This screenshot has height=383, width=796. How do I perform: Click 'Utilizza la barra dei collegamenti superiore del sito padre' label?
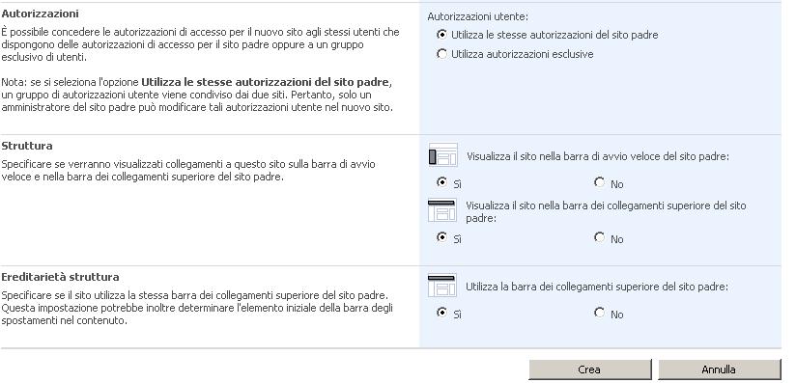(597, 287)
